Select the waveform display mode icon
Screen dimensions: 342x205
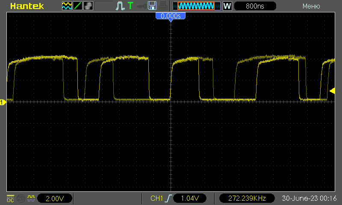pyautogui.click(x=67, y=6)
